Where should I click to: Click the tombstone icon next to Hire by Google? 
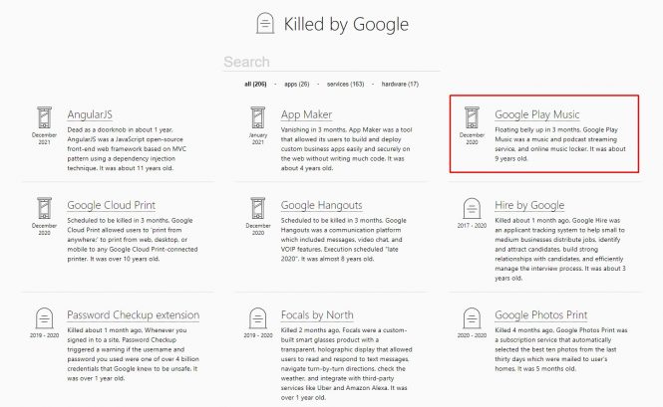[472, 207]
